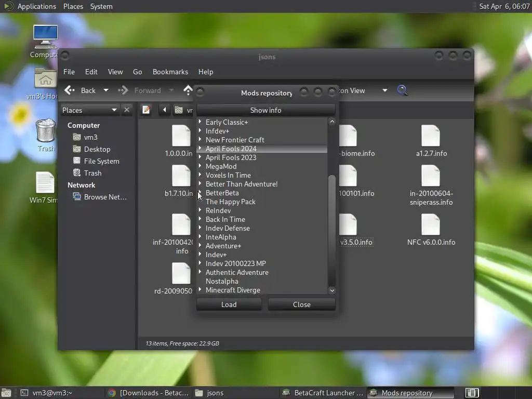Click mods list scrollbar down arrow

pyautogui.click(x=332, y=290)
